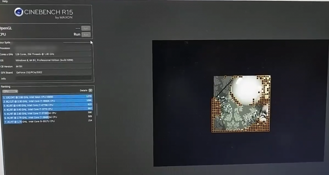Screen dimensions: 329x175
Task: Click the GFX Board GeForce 210 field
Action: (x=53, y=72)
